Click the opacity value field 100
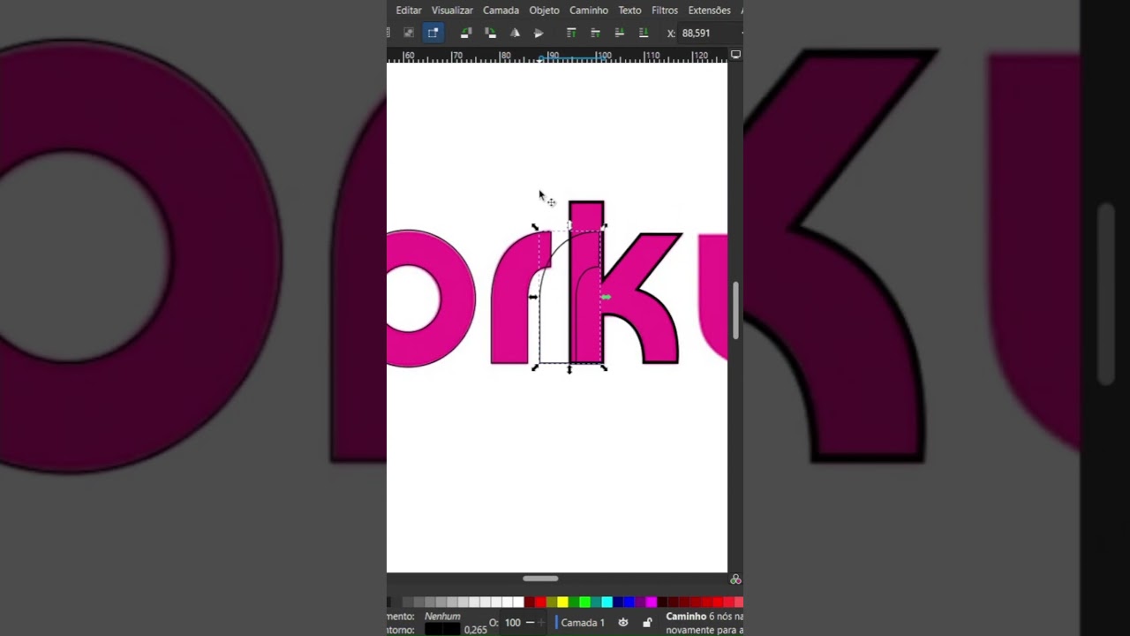Image resolution: width=1130 pixels, height=636 pixels. (512, 623)
